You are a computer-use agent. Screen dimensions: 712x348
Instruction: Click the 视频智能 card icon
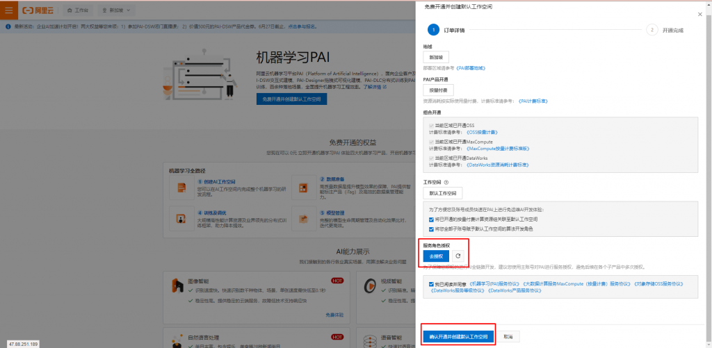coord(369,285)
